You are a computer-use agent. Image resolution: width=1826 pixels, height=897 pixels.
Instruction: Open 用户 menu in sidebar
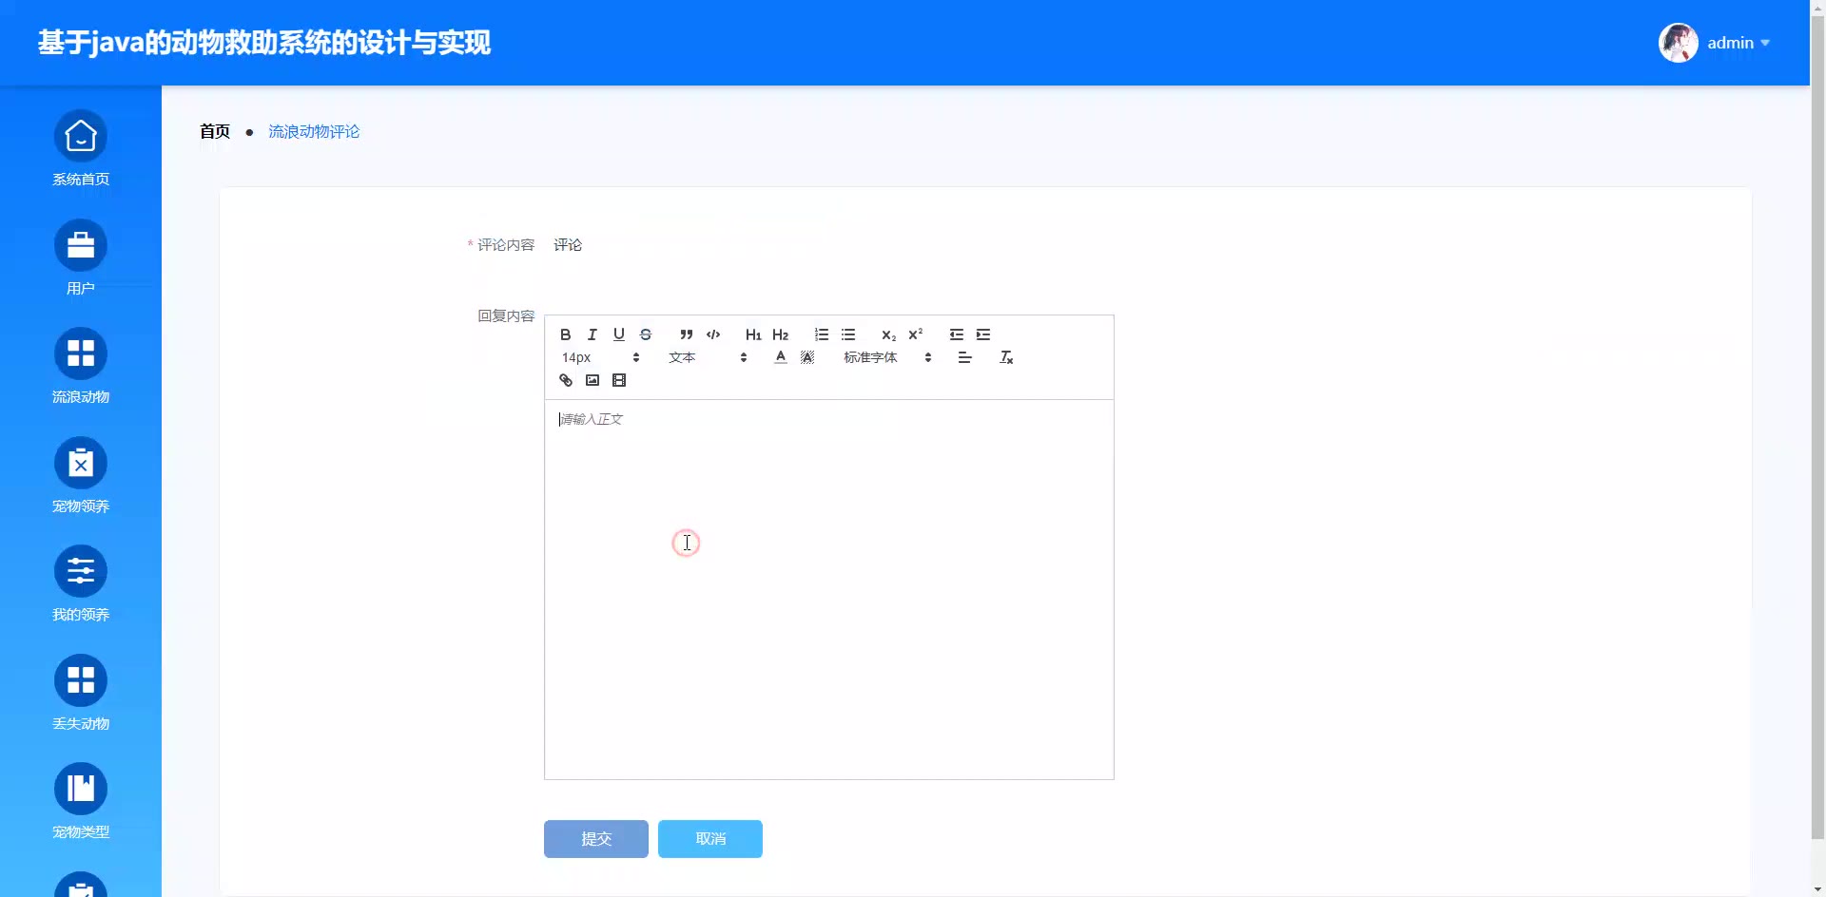point(81,258)
